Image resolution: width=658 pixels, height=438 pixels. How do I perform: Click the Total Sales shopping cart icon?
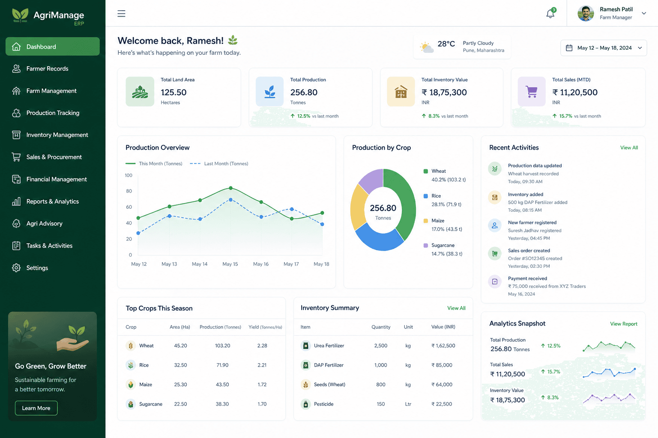tap(532, 92)
